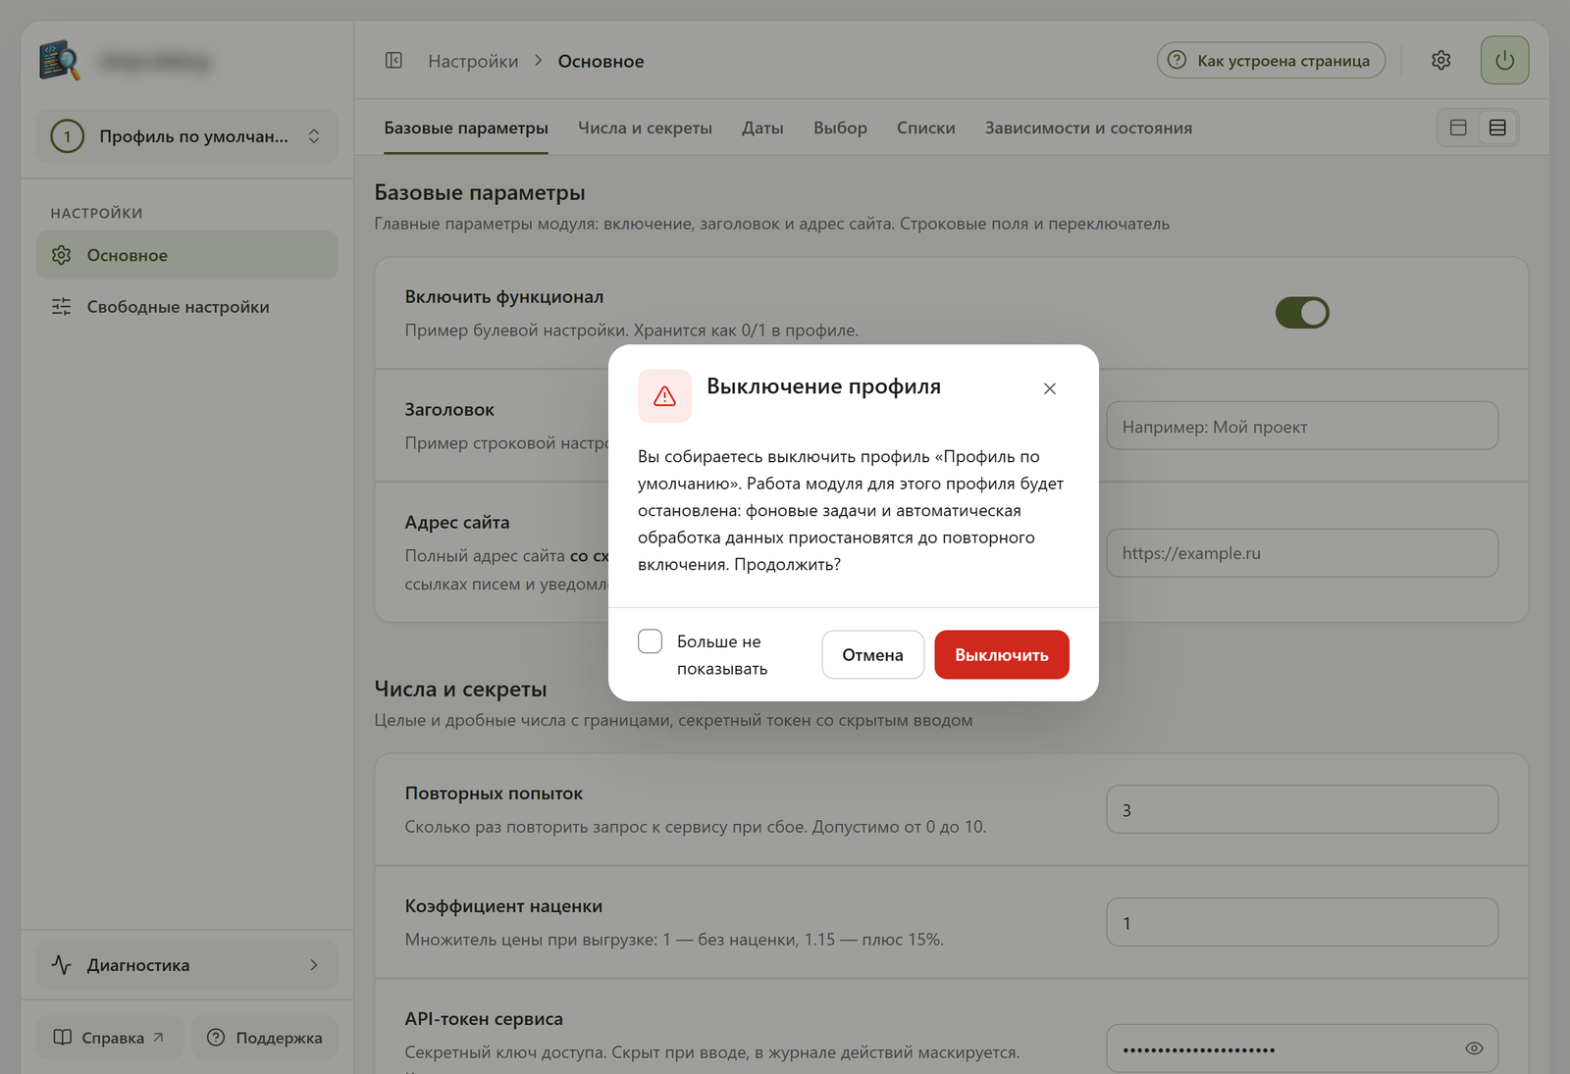Check the Больше не показывать checkbox

click(x=650, y=641)
